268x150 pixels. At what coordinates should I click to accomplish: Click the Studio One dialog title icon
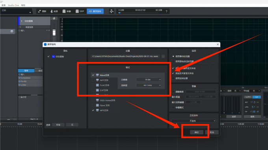45,44
